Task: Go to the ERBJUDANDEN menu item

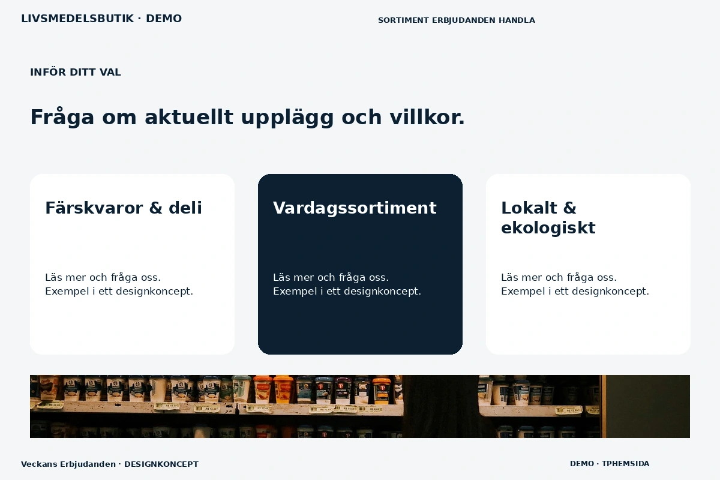Action: point(463,20)
